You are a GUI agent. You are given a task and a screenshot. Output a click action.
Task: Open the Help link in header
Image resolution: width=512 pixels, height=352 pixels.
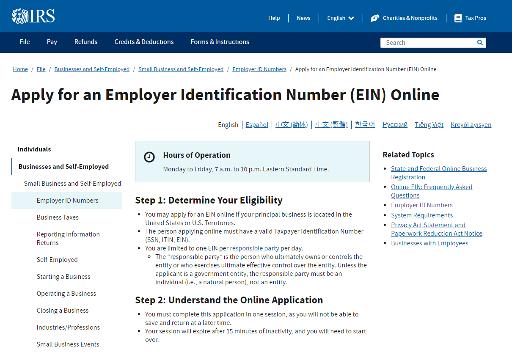click(274, 18)
